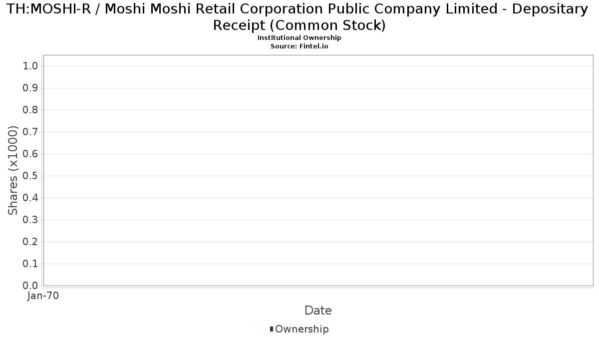Select the Ownership legend label
Screen dimensions: 599x337
pos(302,329)
